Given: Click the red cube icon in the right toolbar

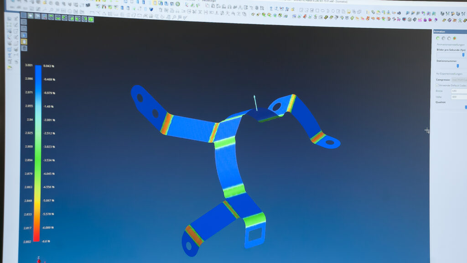Looking at the screenshot, I should pyautogui.click(x=404, y=19).
